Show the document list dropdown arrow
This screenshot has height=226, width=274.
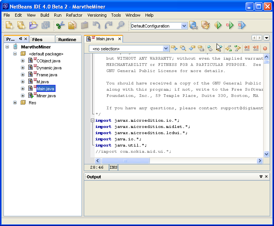click(267, 38)
